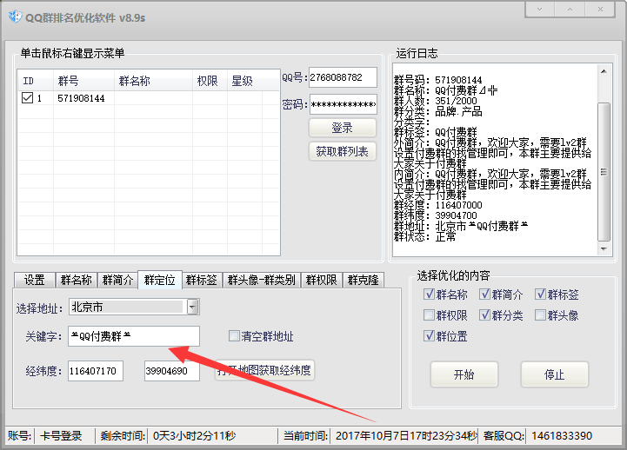Click the 关键字 input field

(134, 336)
